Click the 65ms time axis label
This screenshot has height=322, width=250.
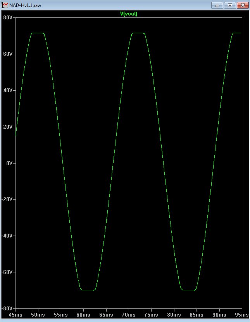point(106,315)
